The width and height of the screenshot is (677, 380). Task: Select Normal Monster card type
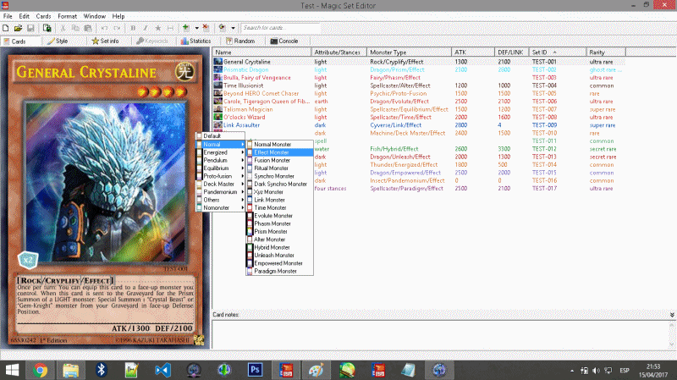pyautogui.click(x=279, y=144)
